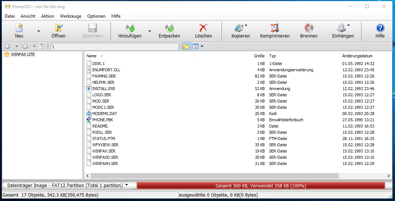Open the Ansicht menu
Viewport: 395px width, 201px height.
tap(28, 16)
